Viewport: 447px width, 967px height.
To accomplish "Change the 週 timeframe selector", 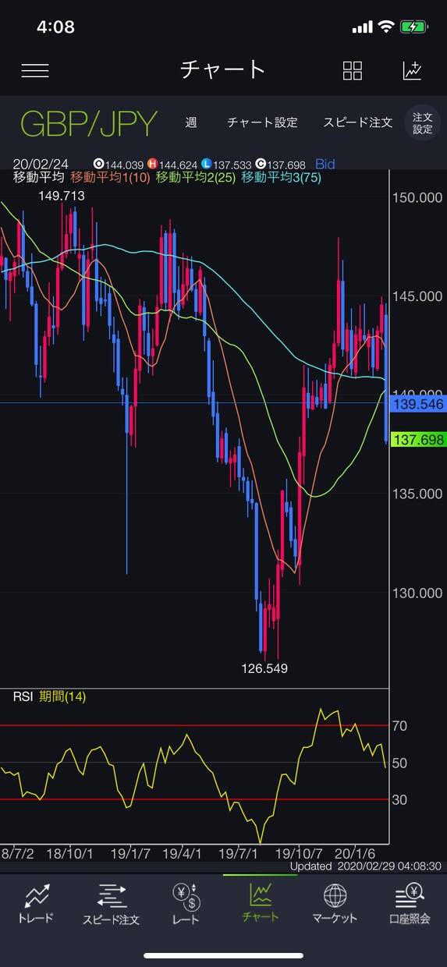I will coord(191,122).
